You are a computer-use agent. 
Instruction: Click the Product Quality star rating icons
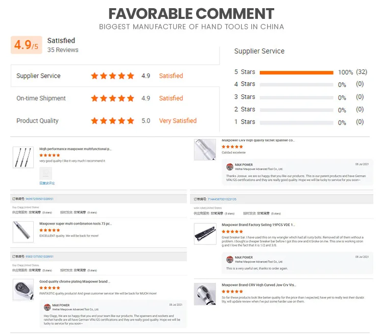pos(112,121)
